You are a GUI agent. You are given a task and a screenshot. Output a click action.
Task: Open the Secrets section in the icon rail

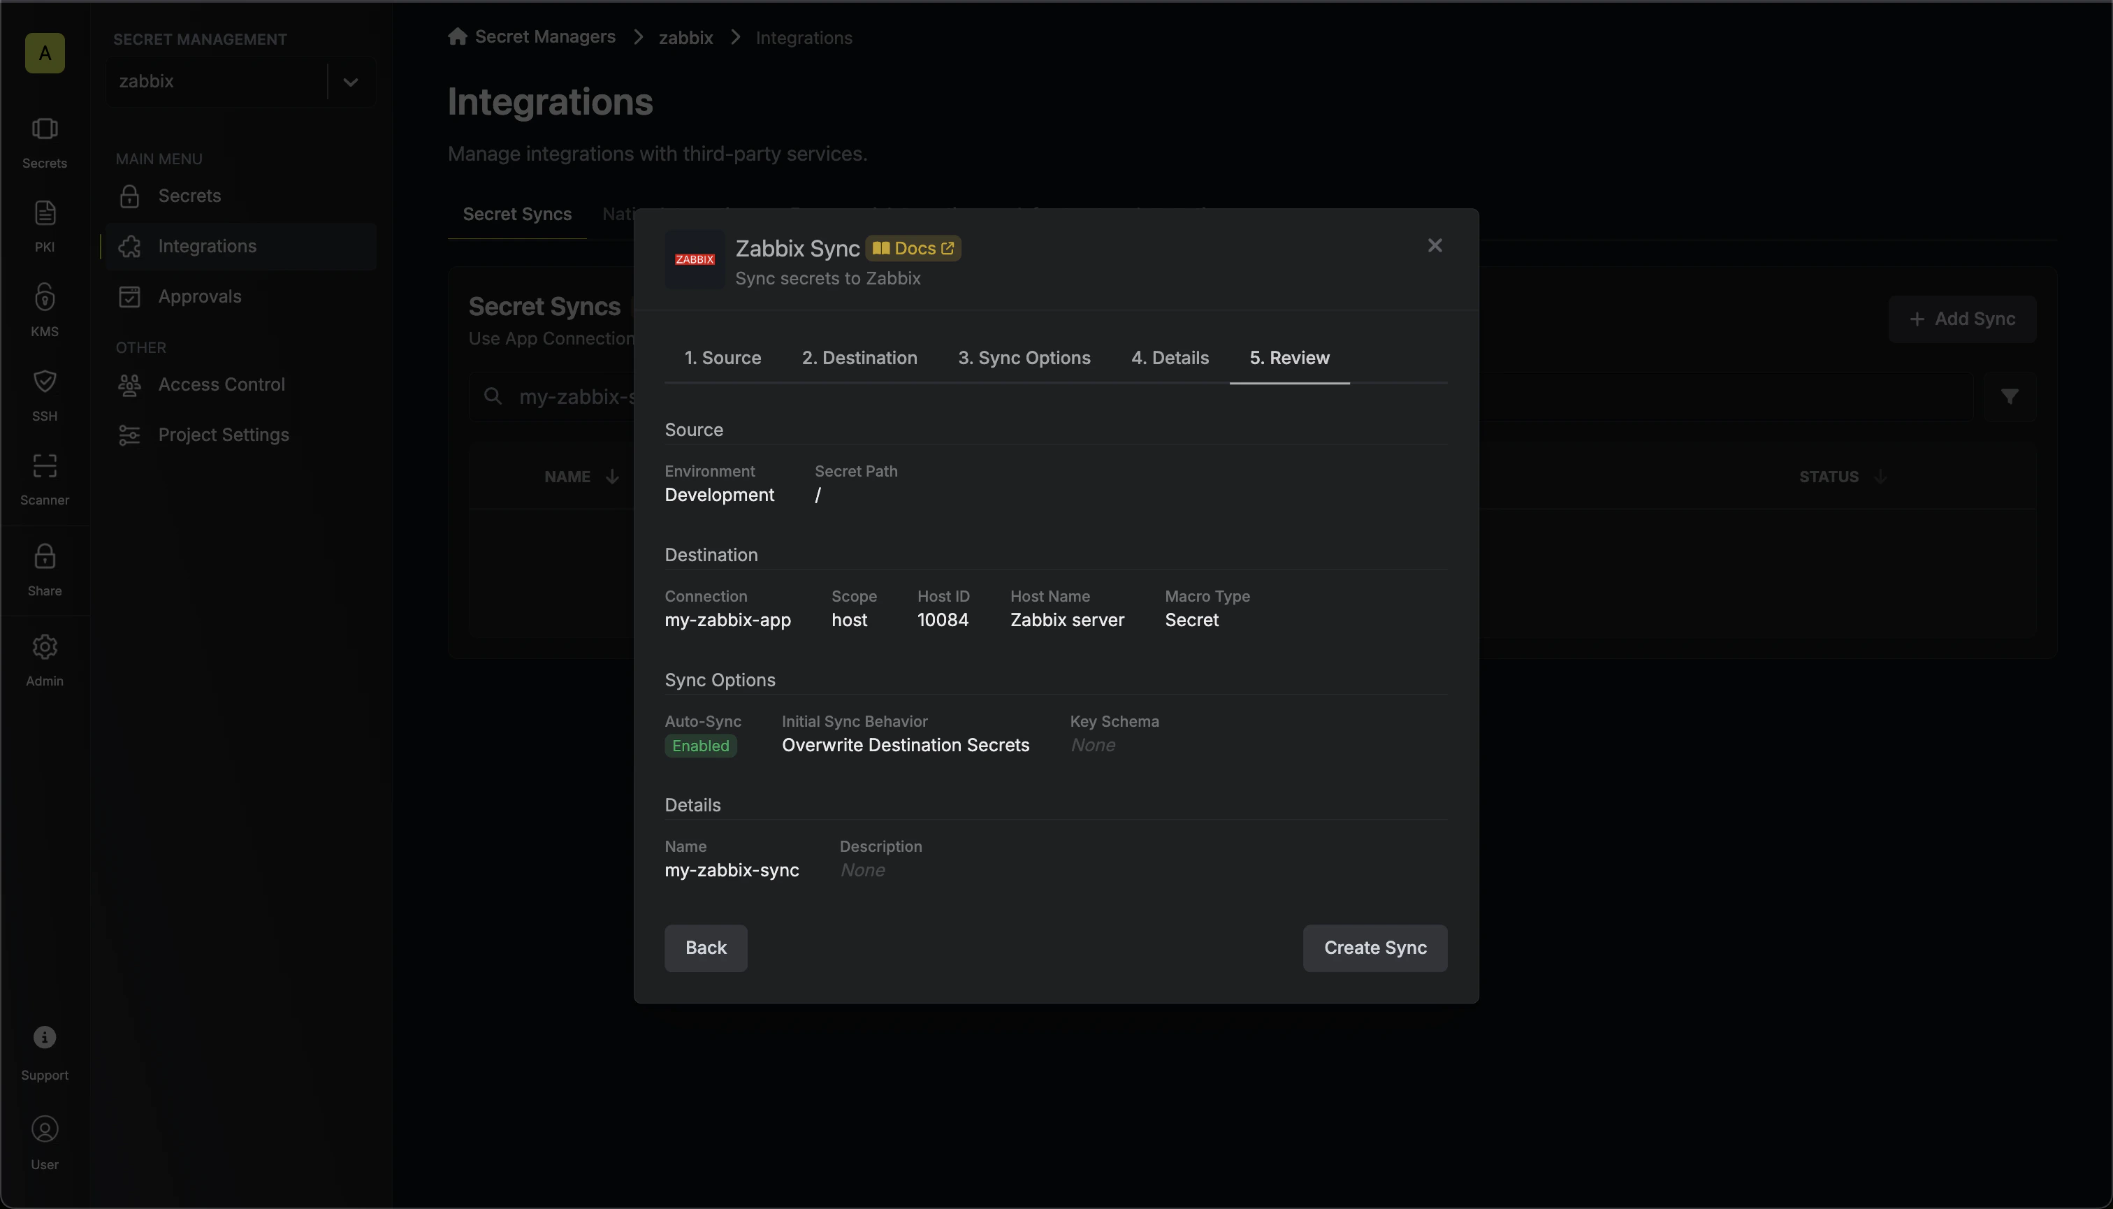coord(45,143)
